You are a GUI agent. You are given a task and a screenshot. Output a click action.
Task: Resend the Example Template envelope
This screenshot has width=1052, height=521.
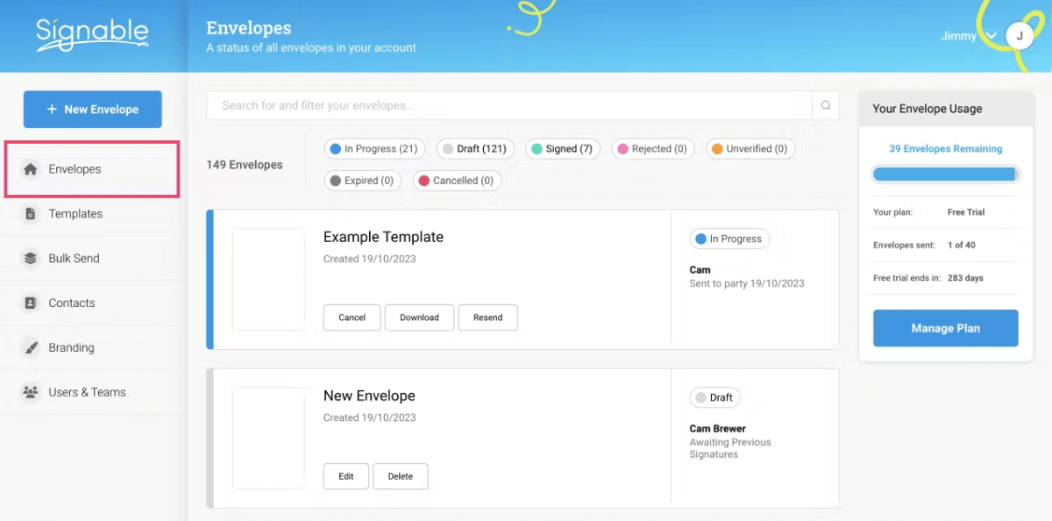pos(487,318)
